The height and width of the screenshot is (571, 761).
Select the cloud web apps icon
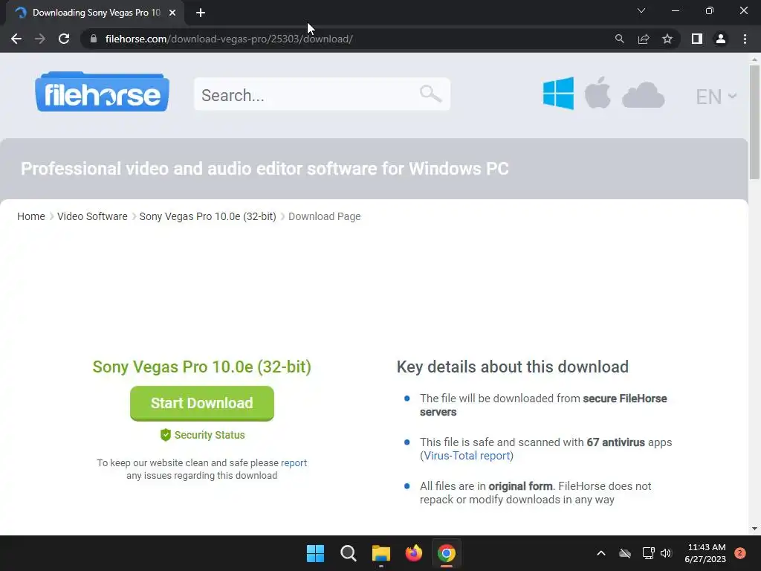(643, 95)
